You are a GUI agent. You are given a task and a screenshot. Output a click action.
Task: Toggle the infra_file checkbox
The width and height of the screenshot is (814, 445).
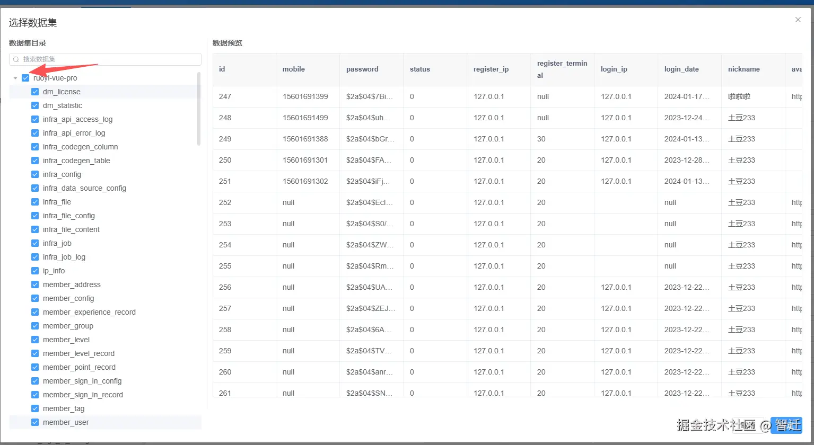tap(35, 202)
